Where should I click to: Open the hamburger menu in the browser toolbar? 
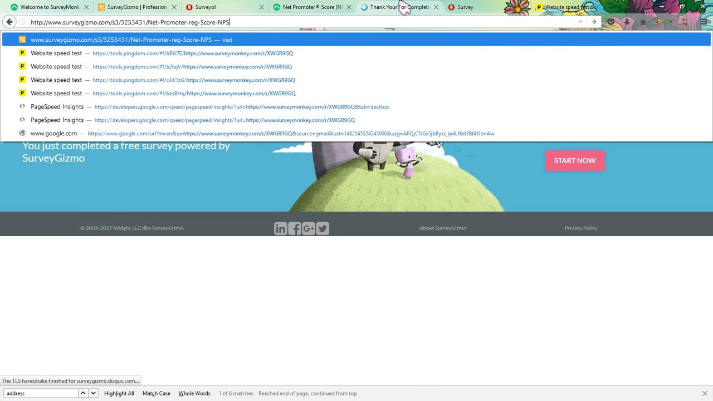704,22
